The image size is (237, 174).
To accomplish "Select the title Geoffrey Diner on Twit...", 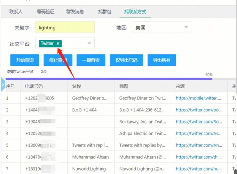I will click(x=143, y=98).
